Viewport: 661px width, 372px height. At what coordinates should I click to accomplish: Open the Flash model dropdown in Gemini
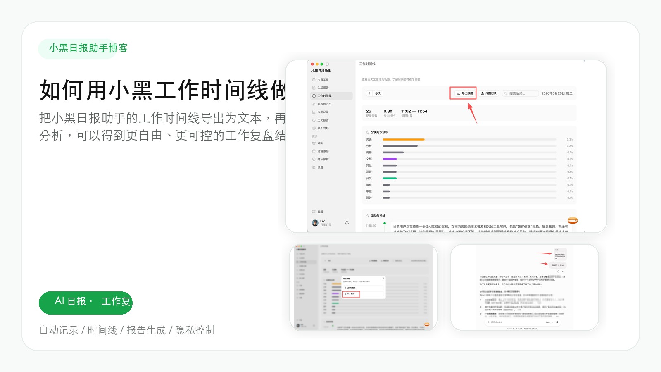click(x=549, y=322)
